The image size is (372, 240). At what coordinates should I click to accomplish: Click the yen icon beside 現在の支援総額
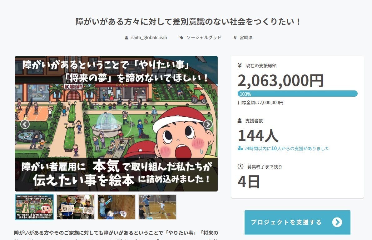point(240,65)
